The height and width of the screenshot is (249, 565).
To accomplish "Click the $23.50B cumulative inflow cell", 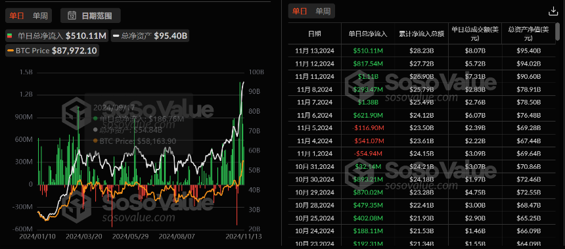I will click(421, 128).
